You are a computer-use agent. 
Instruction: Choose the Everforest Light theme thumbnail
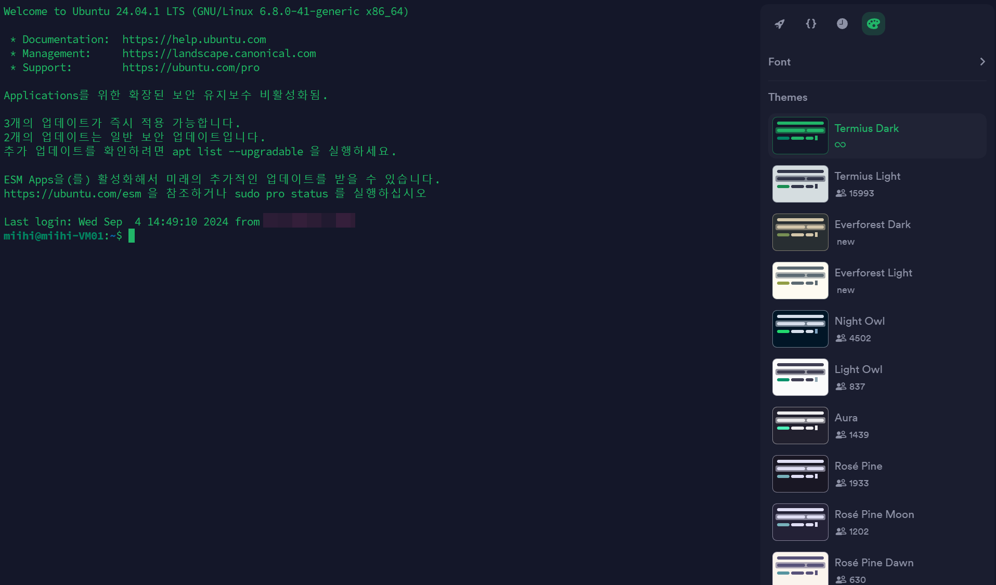tap(800, 281)
